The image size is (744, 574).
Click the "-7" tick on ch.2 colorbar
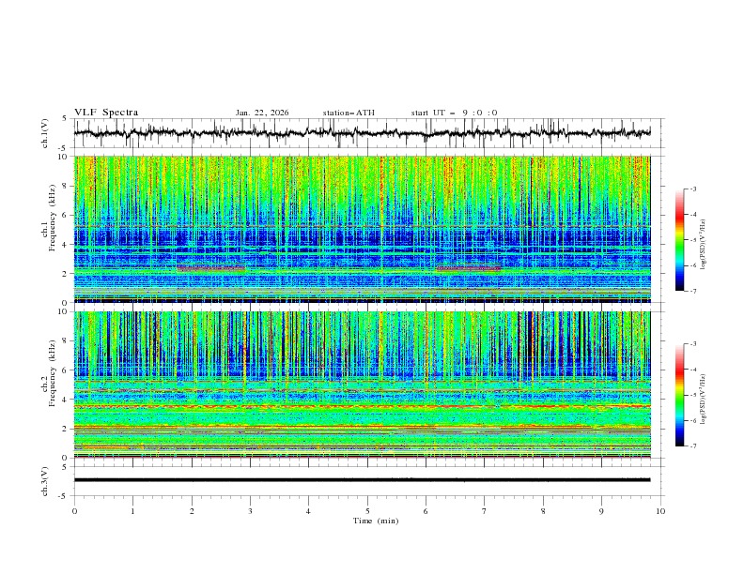point(692,446)
